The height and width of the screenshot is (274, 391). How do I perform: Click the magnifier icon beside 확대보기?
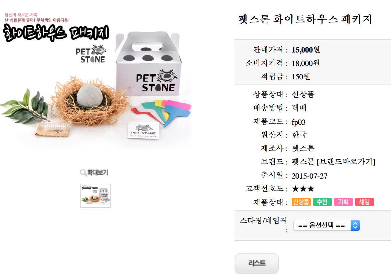[x=83, y=173]
